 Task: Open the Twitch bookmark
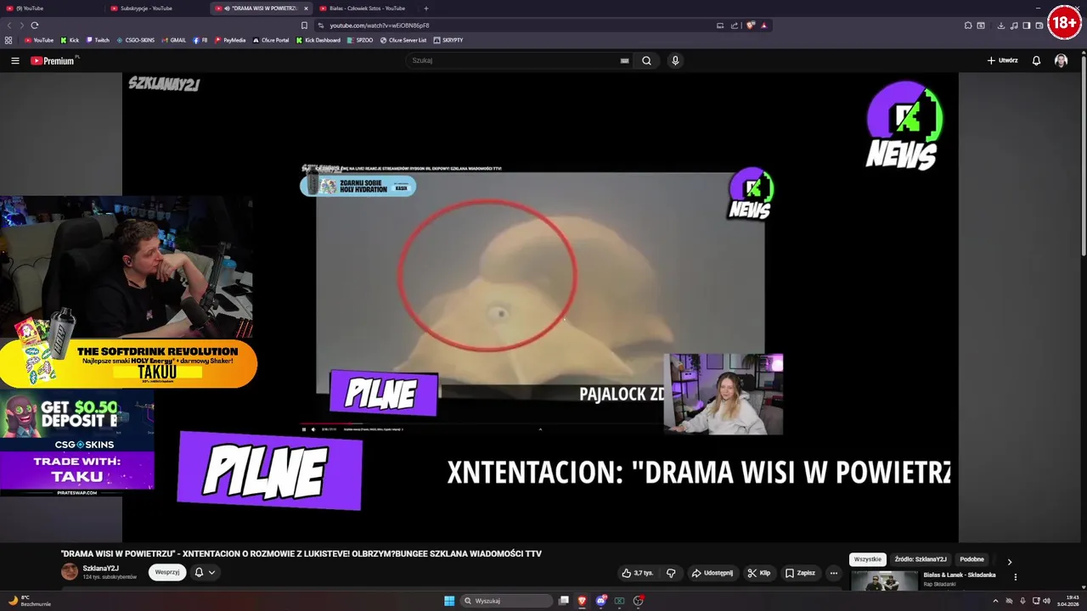point(98,40)
